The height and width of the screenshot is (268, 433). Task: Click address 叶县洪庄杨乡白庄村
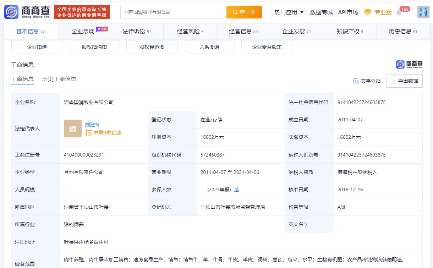86,242
